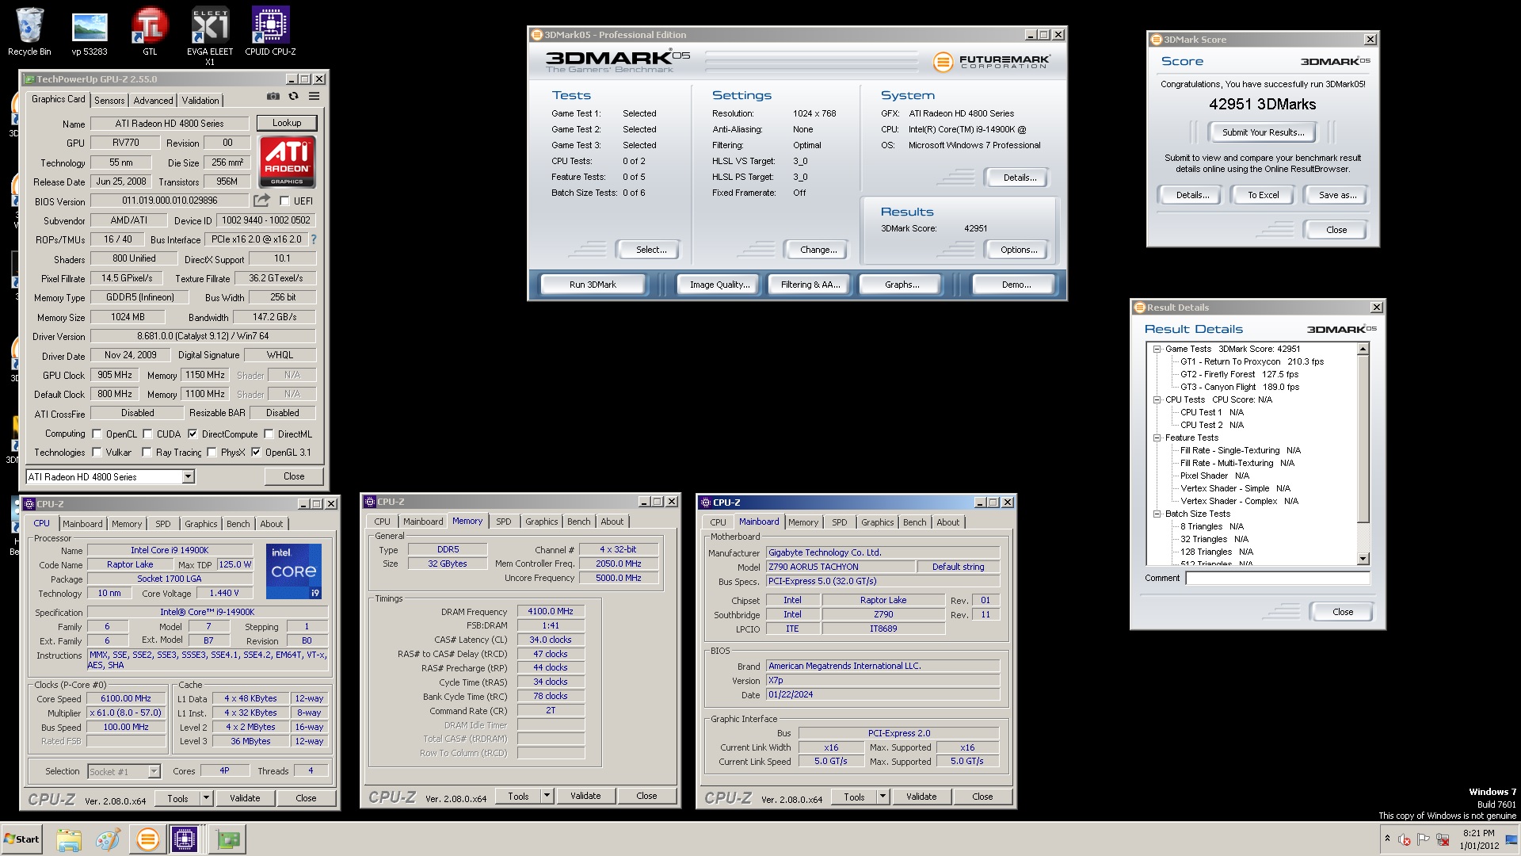The image size is (1521, 856).
Task: Open the Recycle Bin desktop icon
Action: coord(29,32)
